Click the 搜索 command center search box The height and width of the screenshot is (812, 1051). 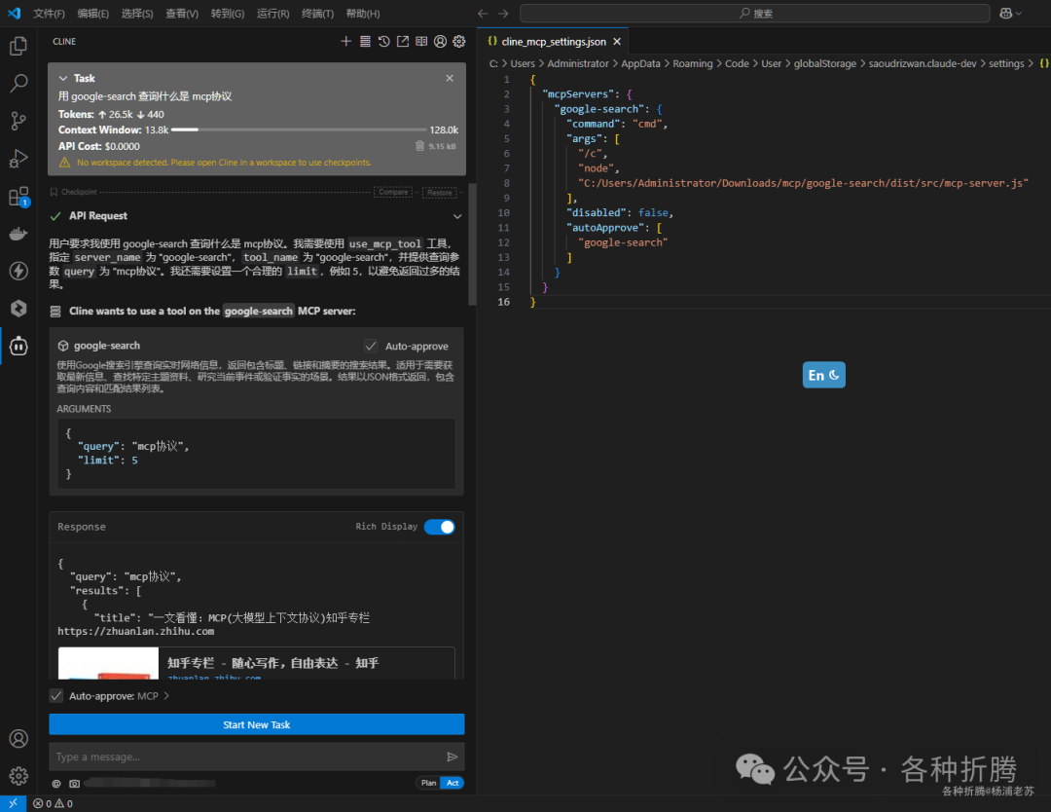pos(755,14)
